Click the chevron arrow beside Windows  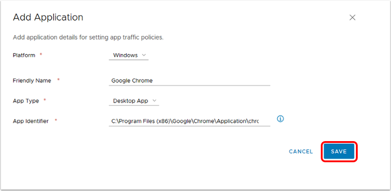pos(144,55)
